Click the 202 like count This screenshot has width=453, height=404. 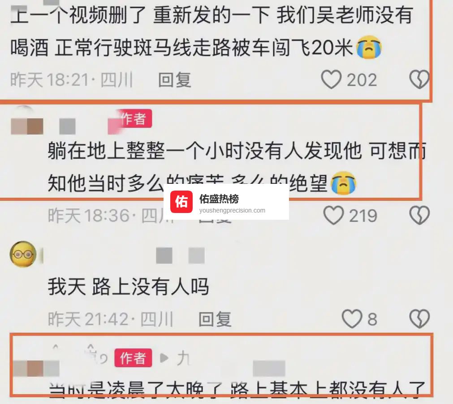pos(362,80)
